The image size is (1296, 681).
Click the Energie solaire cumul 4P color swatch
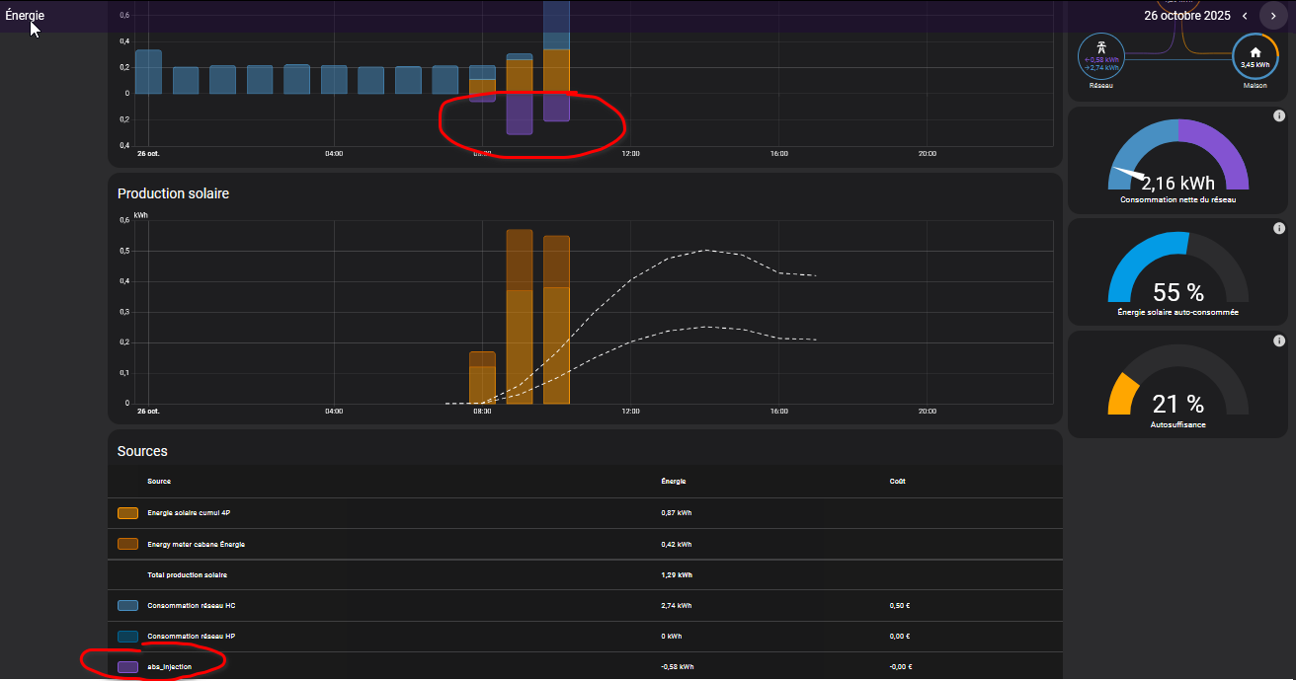127,513
